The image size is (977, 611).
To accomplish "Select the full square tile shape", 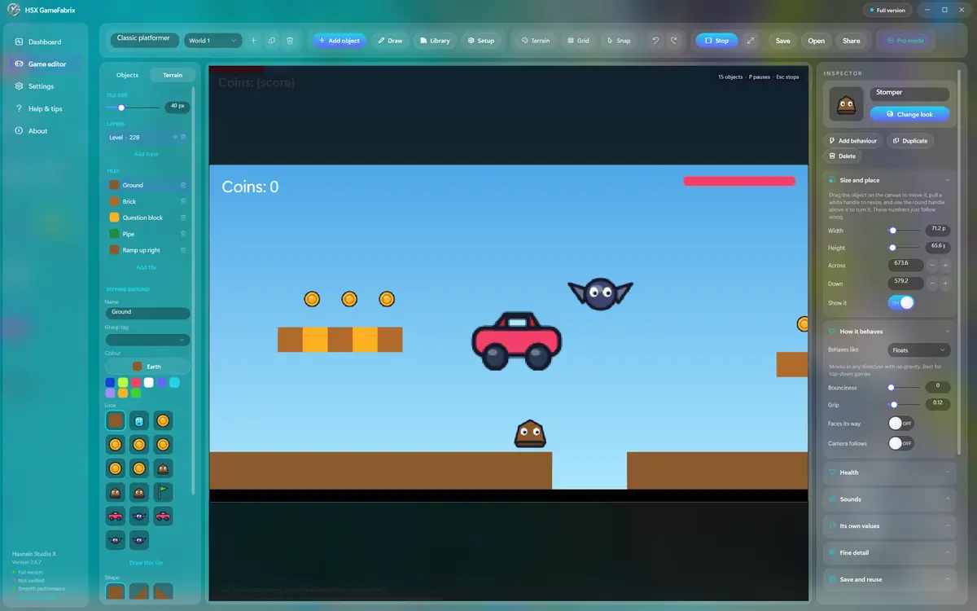I will coord(116,591).
